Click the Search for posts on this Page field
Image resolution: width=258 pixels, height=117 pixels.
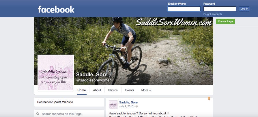(69, 114)
